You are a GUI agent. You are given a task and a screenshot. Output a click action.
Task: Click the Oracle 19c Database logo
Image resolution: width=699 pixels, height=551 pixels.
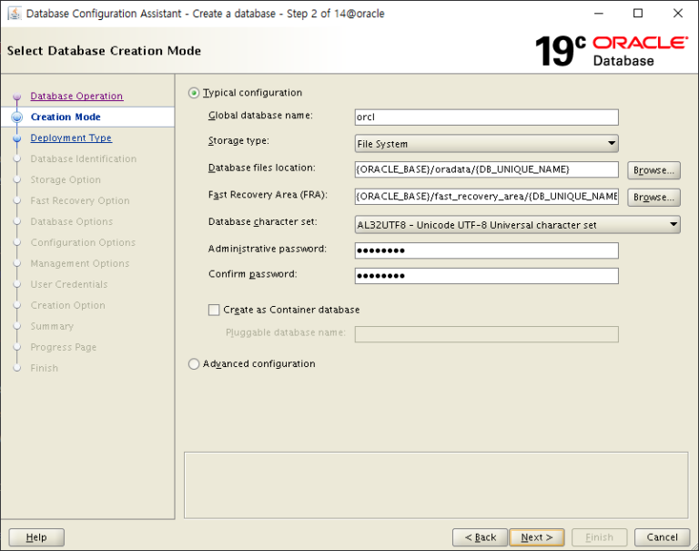pos(611,50)
